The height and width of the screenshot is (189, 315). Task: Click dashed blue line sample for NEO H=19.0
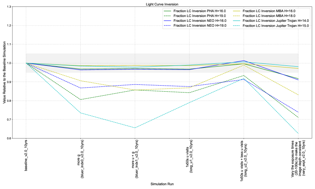(x=168, y=25)
